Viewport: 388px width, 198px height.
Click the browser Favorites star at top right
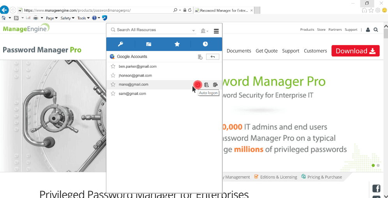(x=371, y=10)
